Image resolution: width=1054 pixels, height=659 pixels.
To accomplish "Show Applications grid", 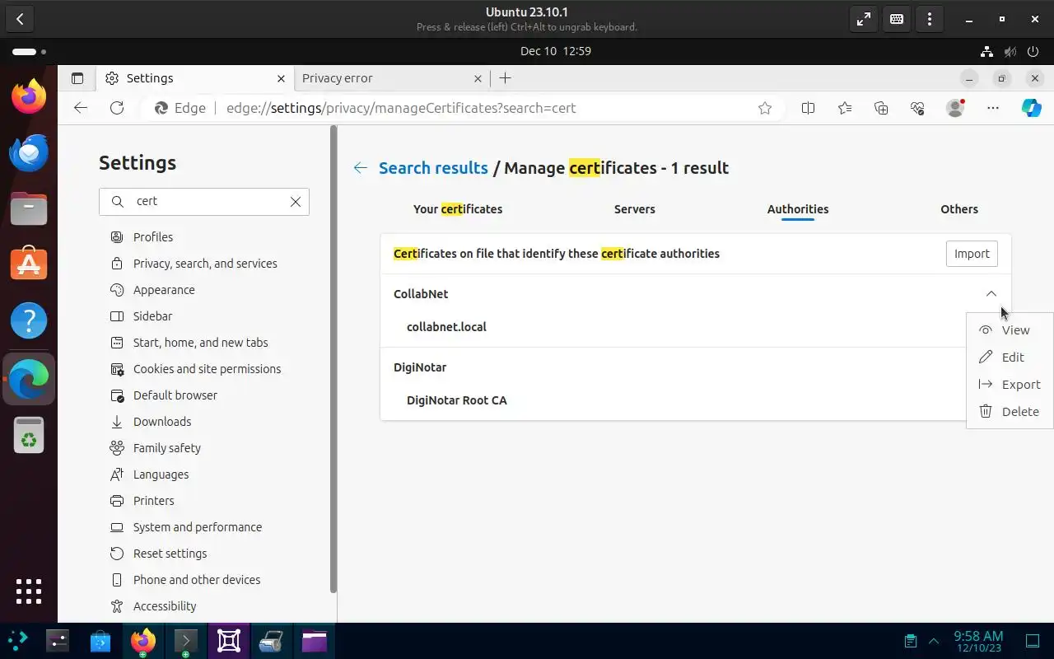I will pos(29,591).
